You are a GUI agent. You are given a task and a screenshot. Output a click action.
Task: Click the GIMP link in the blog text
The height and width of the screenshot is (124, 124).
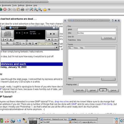coord(74,104)
